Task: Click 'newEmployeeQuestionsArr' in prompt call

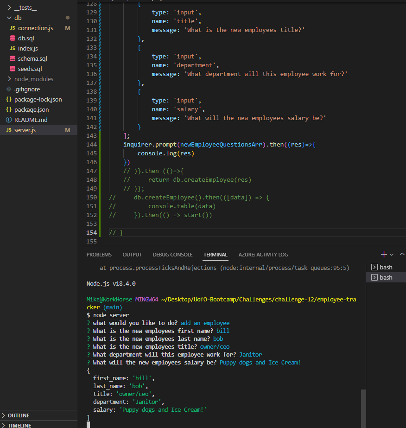Action: coord(221,145)
